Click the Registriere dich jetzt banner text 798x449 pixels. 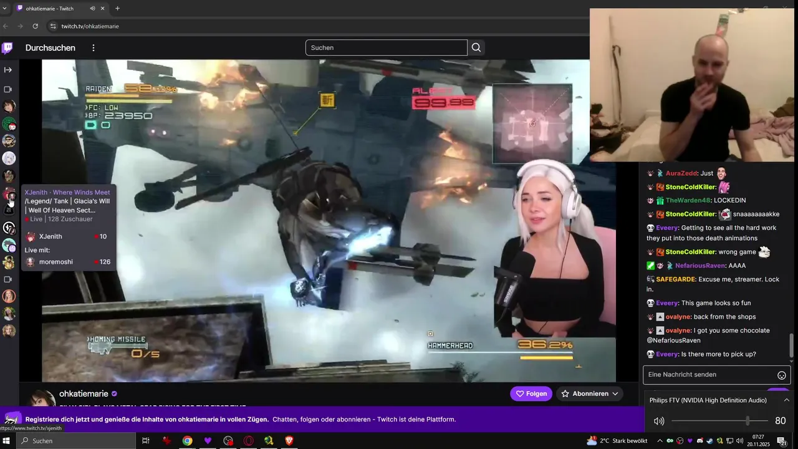click(x=147, y=420)
